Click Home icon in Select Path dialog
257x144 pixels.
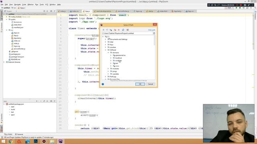point(104,30)
